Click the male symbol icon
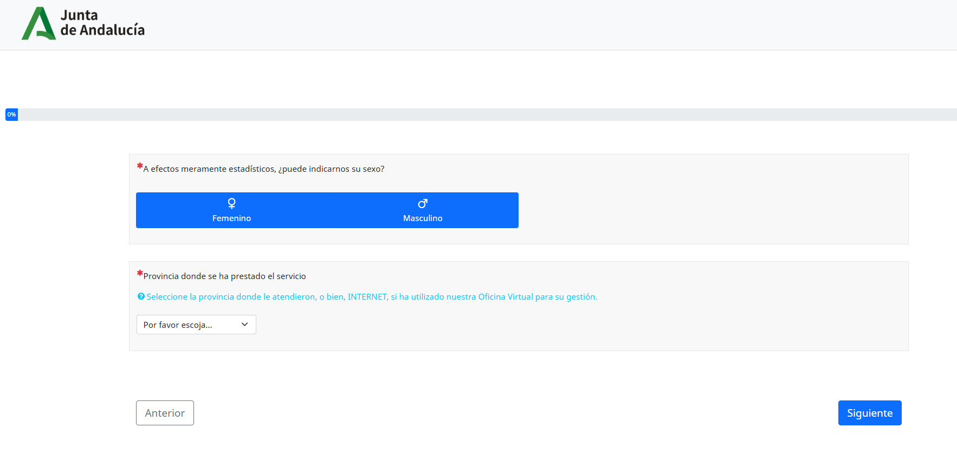This screenshot has height=466, width=957. pos(423,204)
